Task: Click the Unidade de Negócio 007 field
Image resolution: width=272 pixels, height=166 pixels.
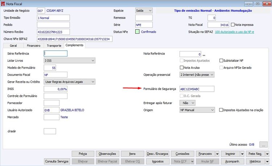Action: (41, 11)
